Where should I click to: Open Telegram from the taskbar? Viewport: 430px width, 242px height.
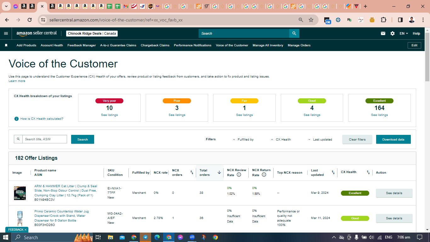click(145, 237)
